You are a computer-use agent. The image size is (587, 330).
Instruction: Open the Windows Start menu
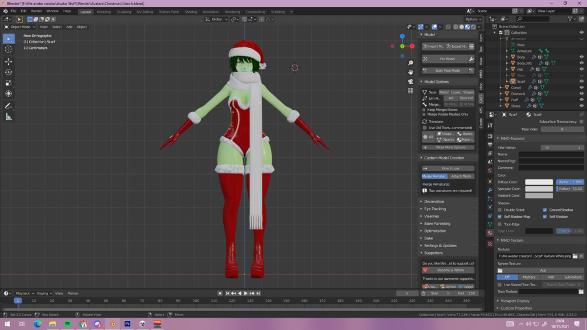(x=7, y=324)
